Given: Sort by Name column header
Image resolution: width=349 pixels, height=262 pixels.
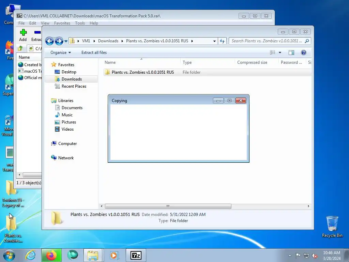Looking at the screenshot, I should (141, 62).
